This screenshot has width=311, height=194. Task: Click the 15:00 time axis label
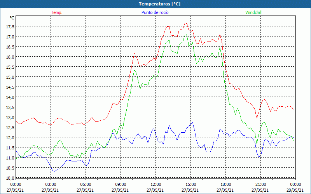tap(190, 185)
